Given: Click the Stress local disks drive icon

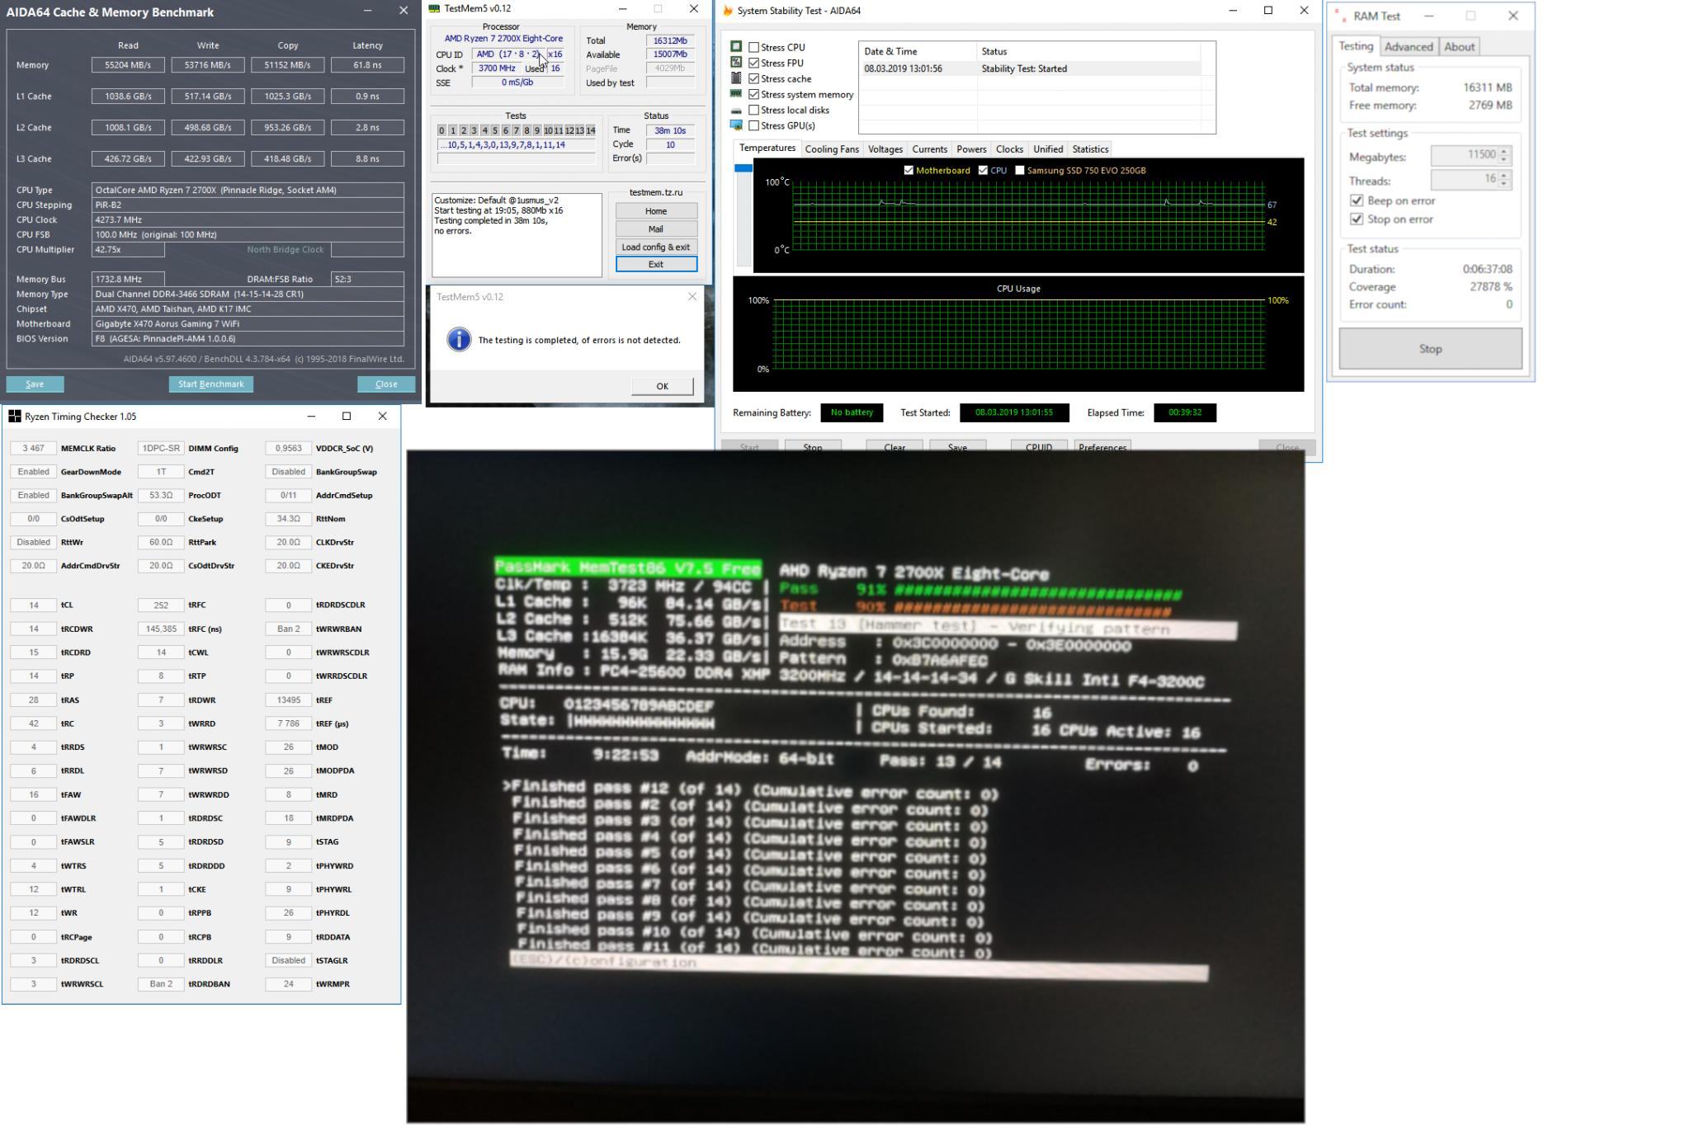Looking at the screenshot, I should [736, 111].
